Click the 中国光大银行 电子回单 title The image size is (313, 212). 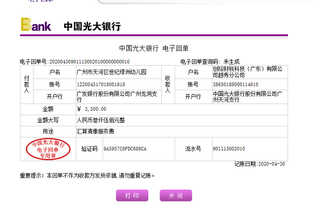coord(154,48)
